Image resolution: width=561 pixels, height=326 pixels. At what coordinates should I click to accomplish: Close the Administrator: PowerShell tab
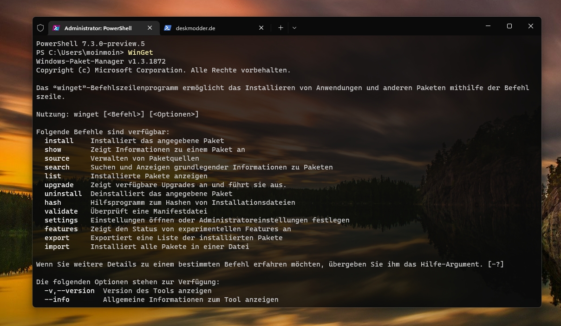pos(150,28)
